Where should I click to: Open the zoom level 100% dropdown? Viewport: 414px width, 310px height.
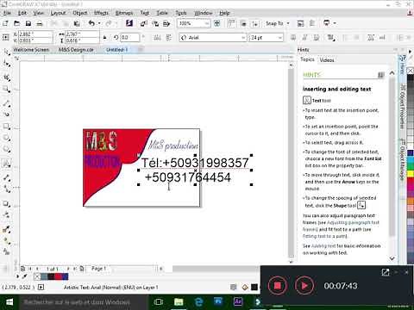point(207,23)
